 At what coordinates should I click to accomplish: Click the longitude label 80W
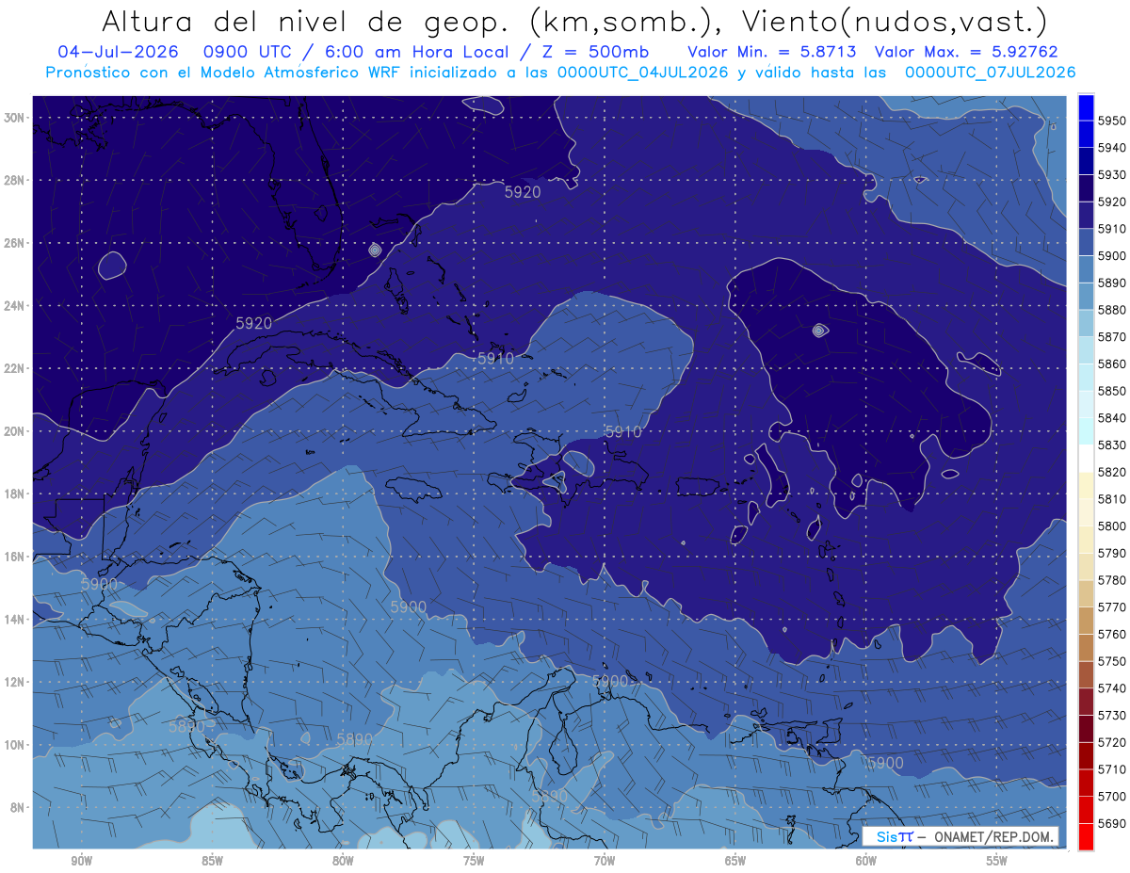click(x=343, y=861)
